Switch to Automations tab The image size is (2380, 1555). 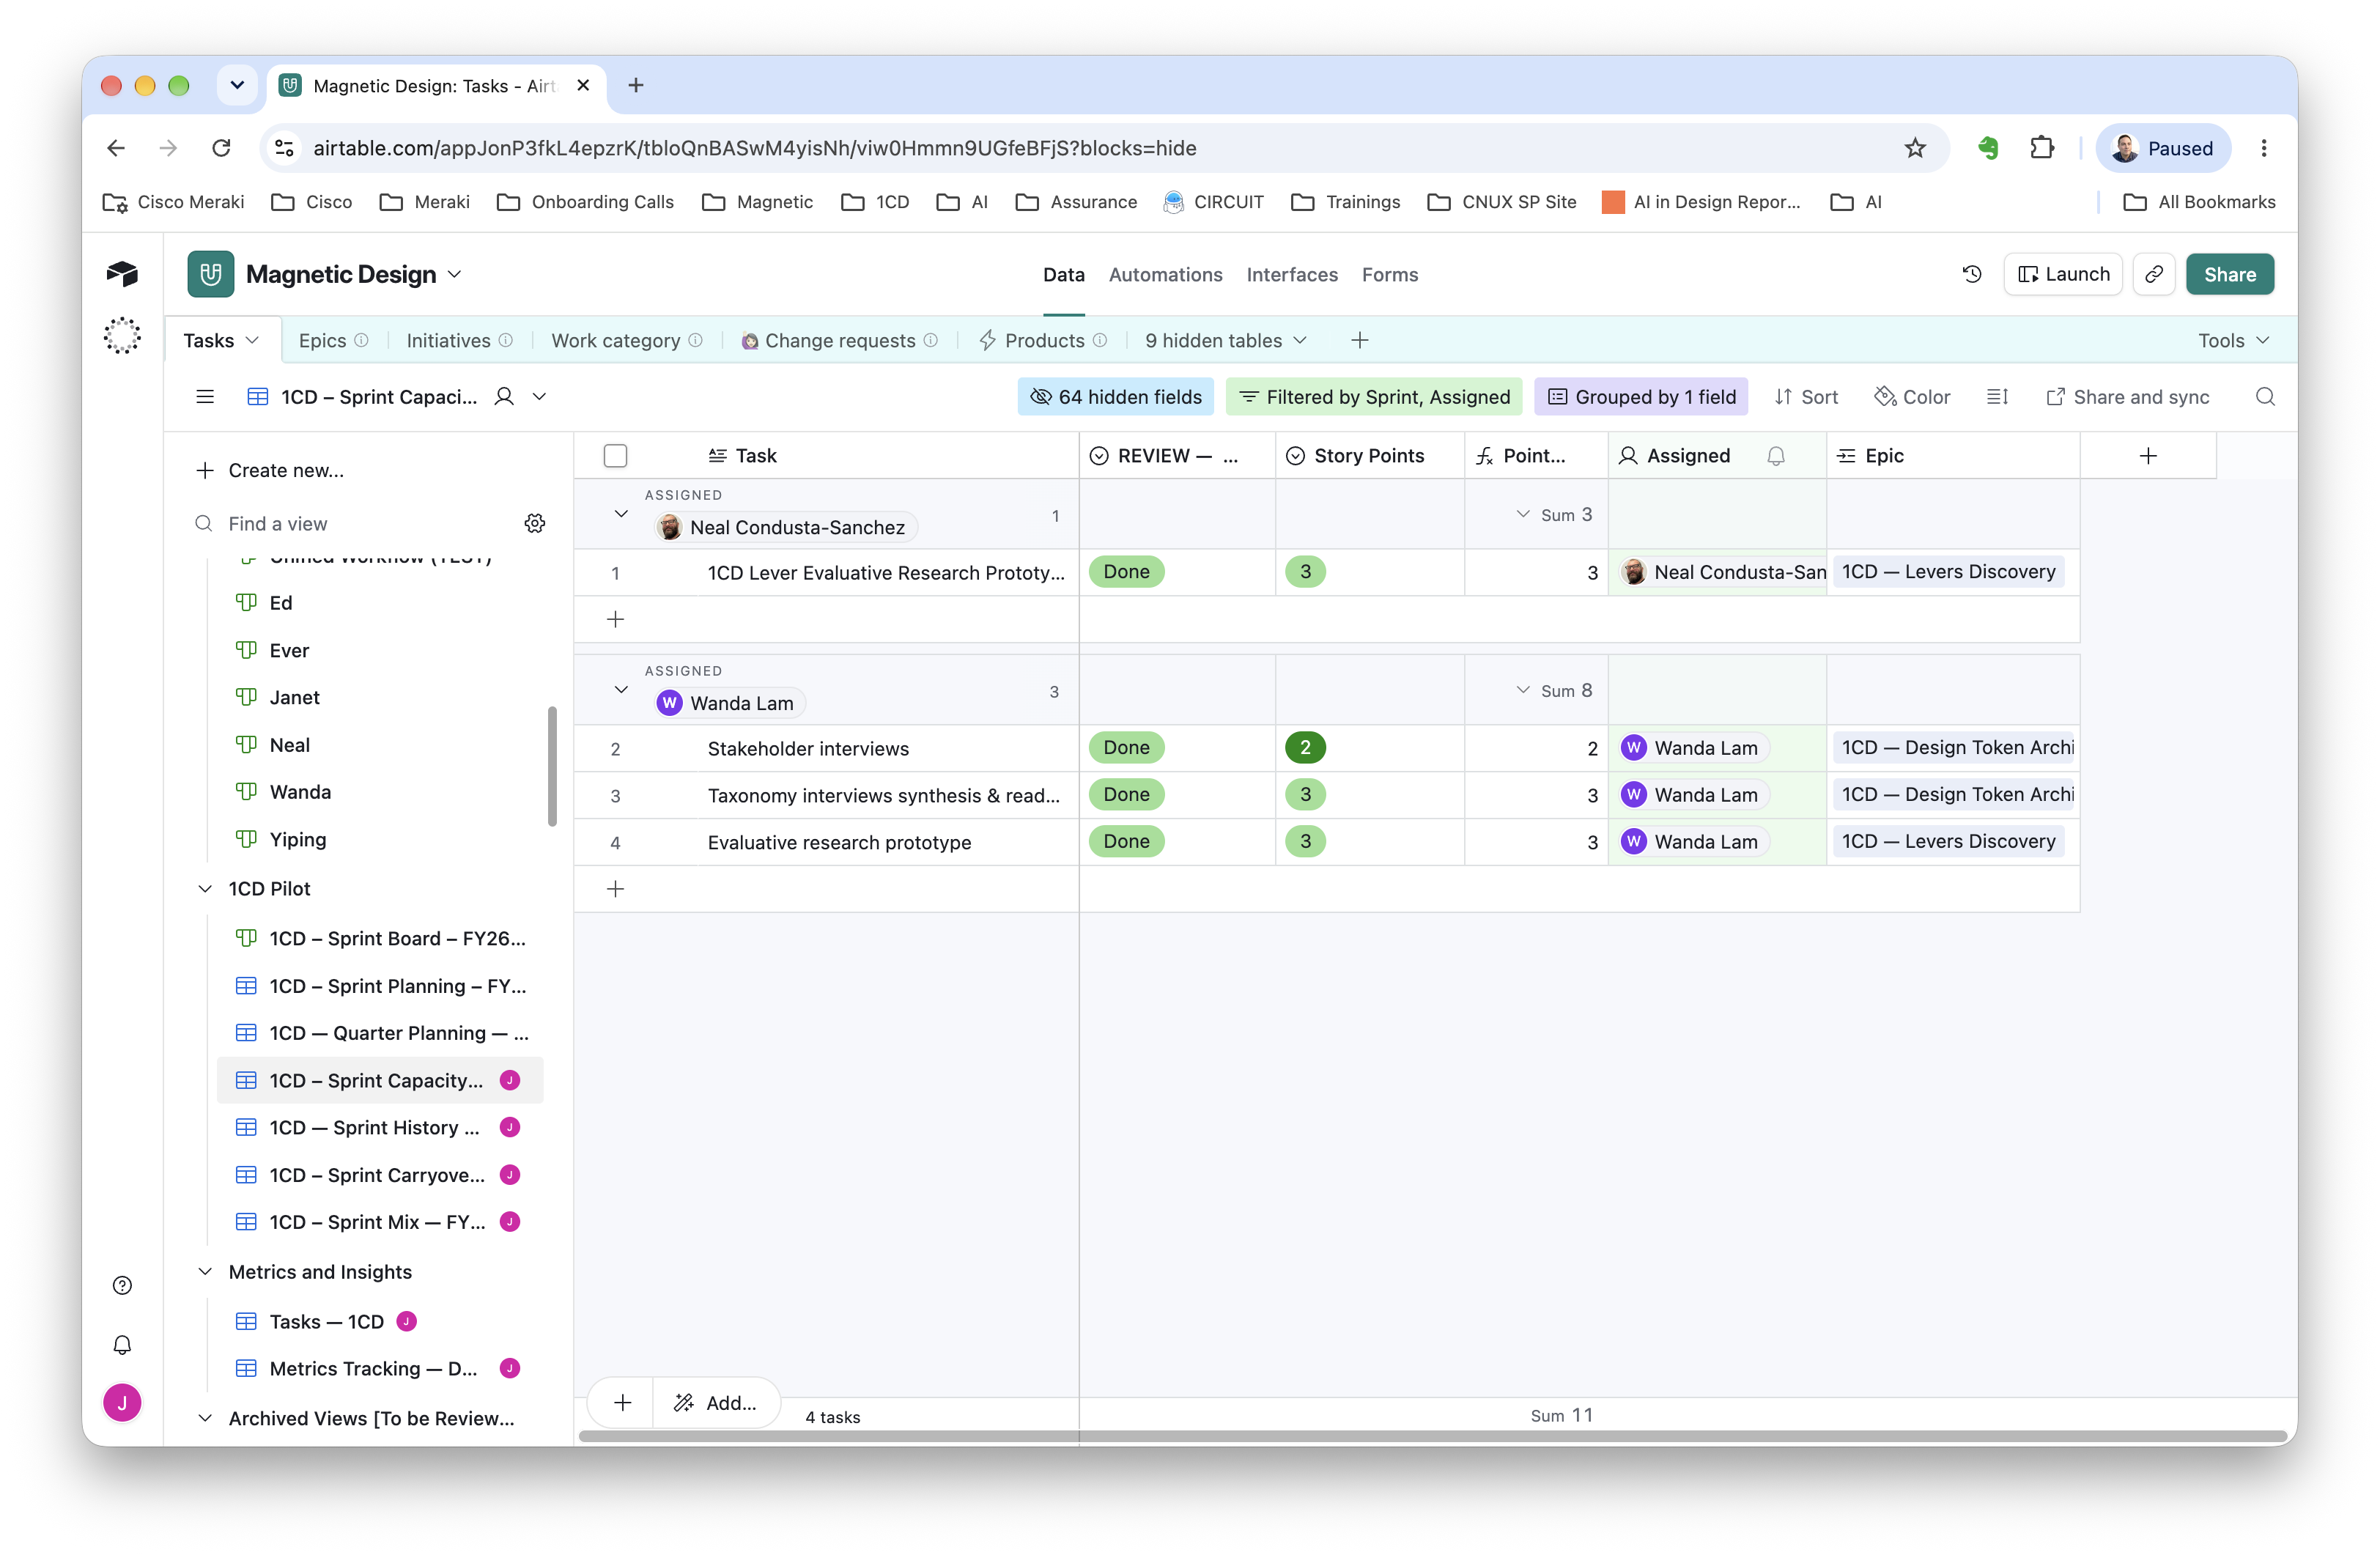(x=1165, y=274)
